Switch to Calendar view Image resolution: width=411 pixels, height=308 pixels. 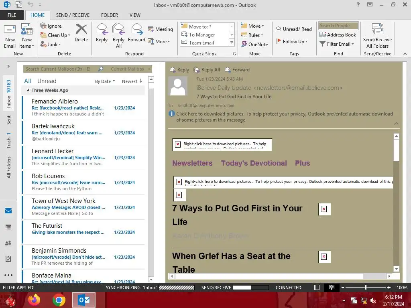[8, 227]
